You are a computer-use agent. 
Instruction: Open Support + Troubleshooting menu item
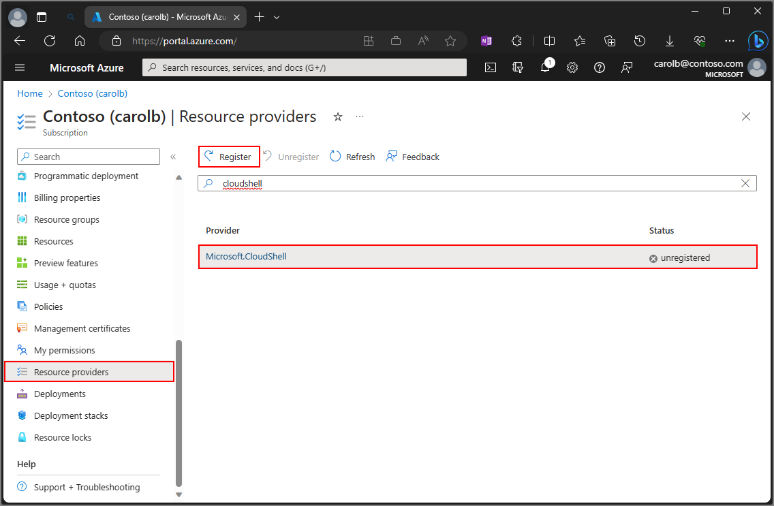(89, 487)
